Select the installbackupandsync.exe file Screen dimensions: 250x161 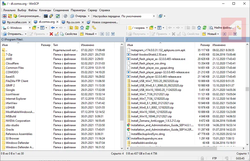point(147,138)
